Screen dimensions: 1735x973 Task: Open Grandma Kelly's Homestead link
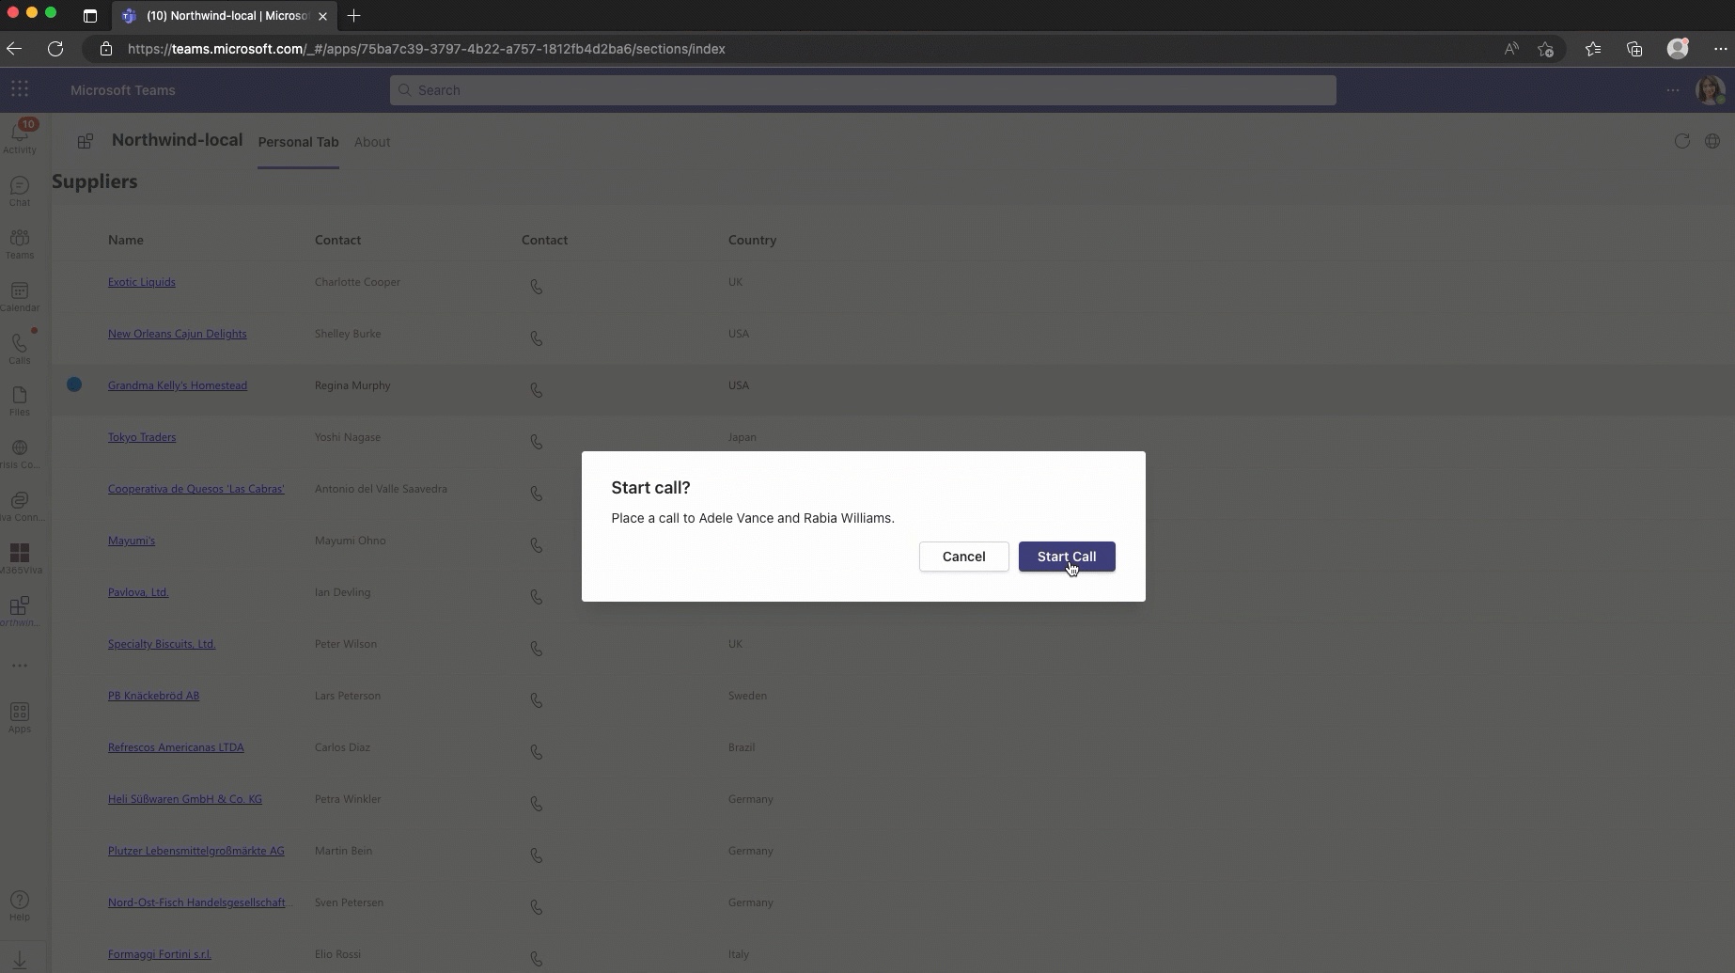177,385
